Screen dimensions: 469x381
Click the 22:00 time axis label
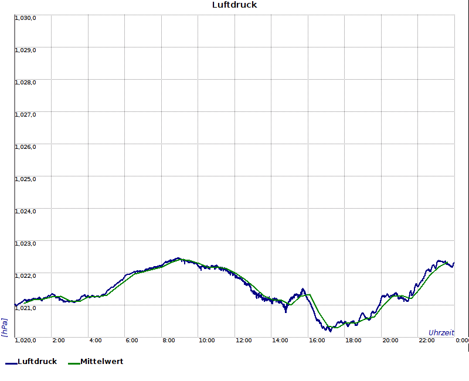[x=427, y=341]
